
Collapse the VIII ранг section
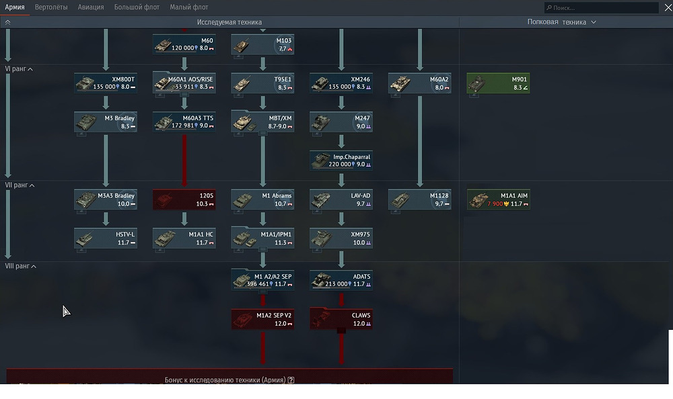point(21,266)
